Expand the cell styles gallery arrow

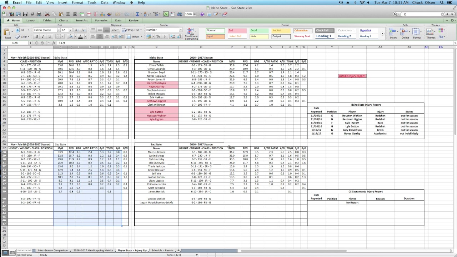(x=382, y=34)
